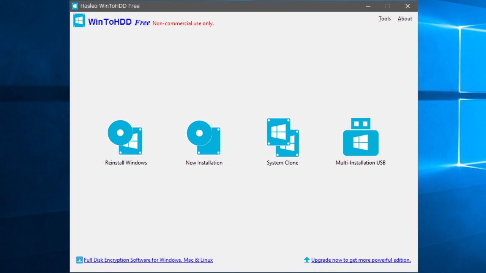Screen dimensions: 486x273
Task: Select the Multi-Installation USB label
Action: (360, 163)
